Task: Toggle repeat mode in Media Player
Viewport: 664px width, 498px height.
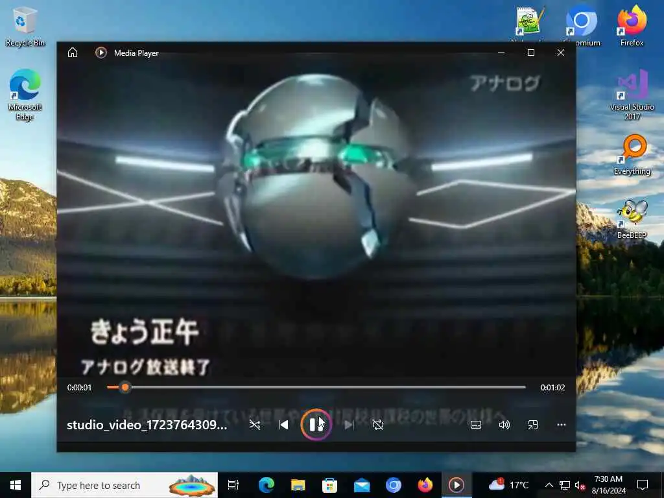Action: click(x=378, y=425)
